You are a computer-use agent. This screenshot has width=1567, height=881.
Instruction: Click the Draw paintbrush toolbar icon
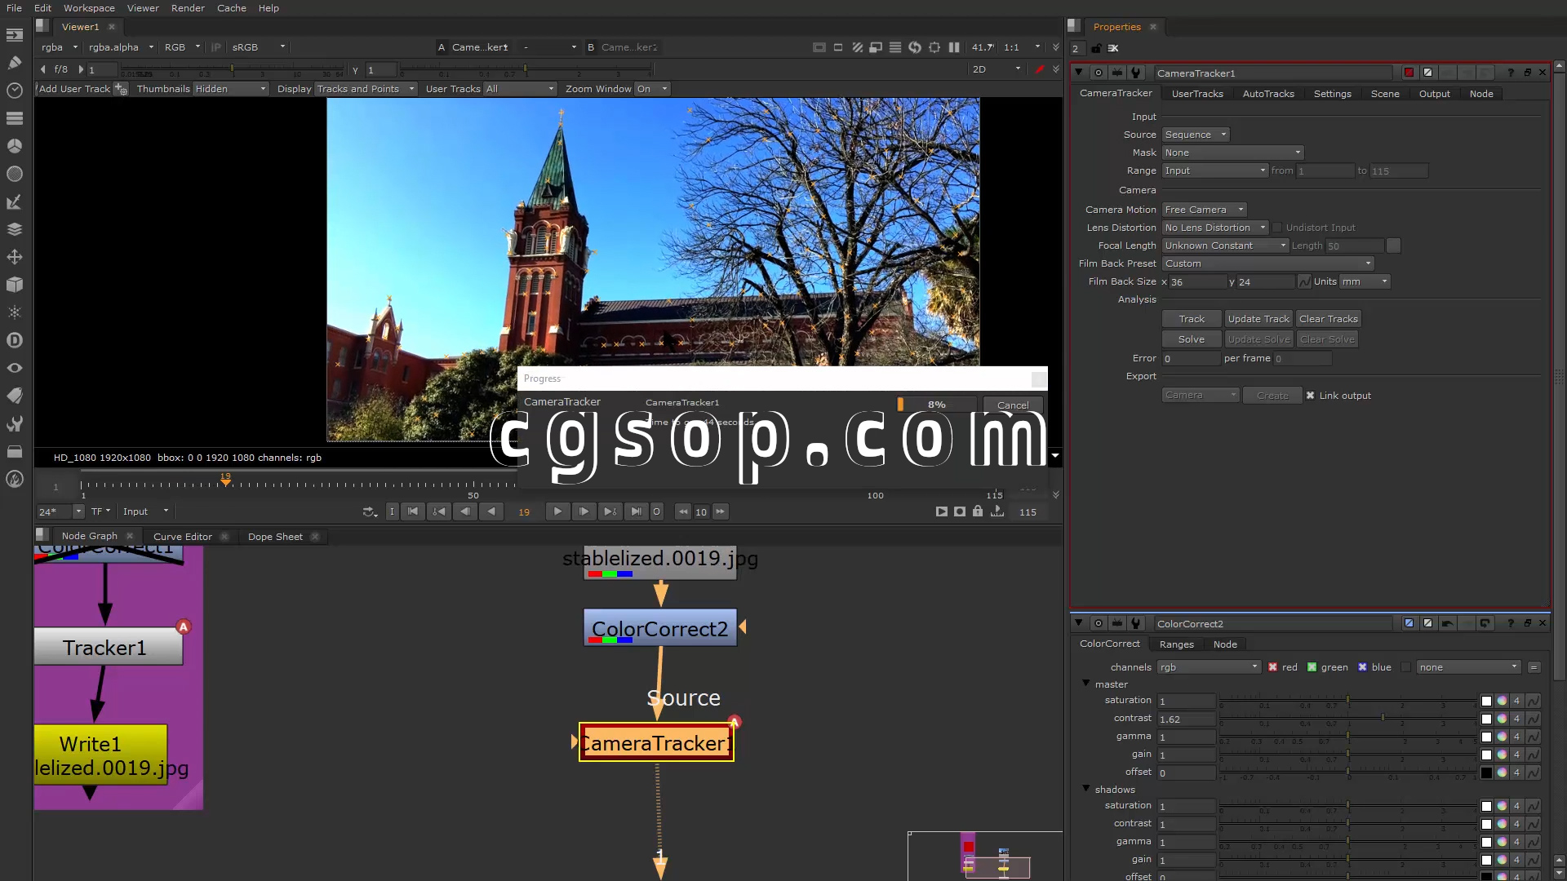click(14, 63)
